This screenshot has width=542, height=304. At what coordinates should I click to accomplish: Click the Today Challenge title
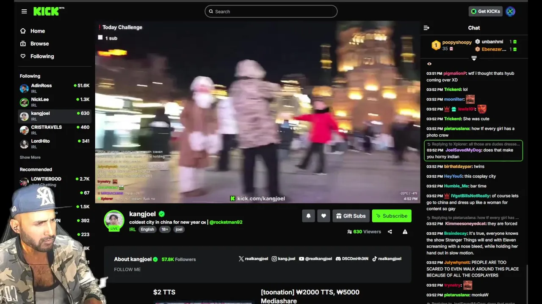pos(122,27)
